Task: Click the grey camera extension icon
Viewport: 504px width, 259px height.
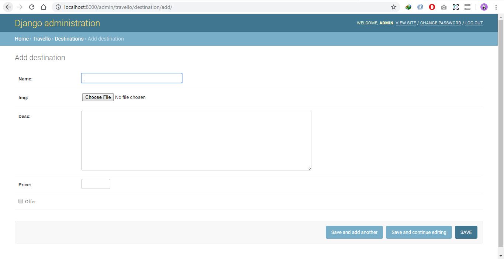Action: coord(444,7)
